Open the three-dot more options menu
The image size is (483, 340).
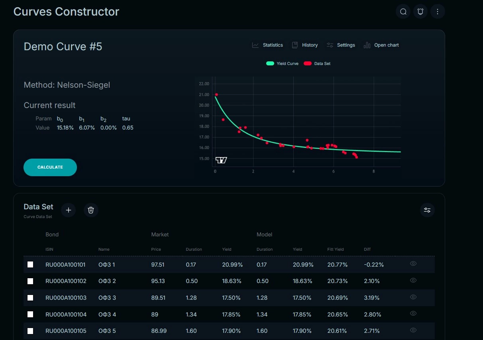tap(438, 12)
